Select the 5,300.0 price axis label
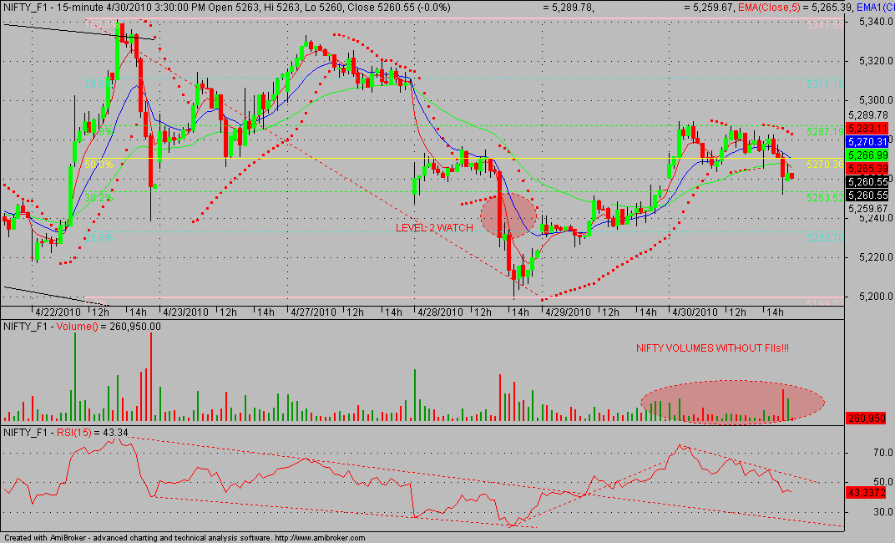This screenshot has height=543, width=895. click(x=875, y=100)
